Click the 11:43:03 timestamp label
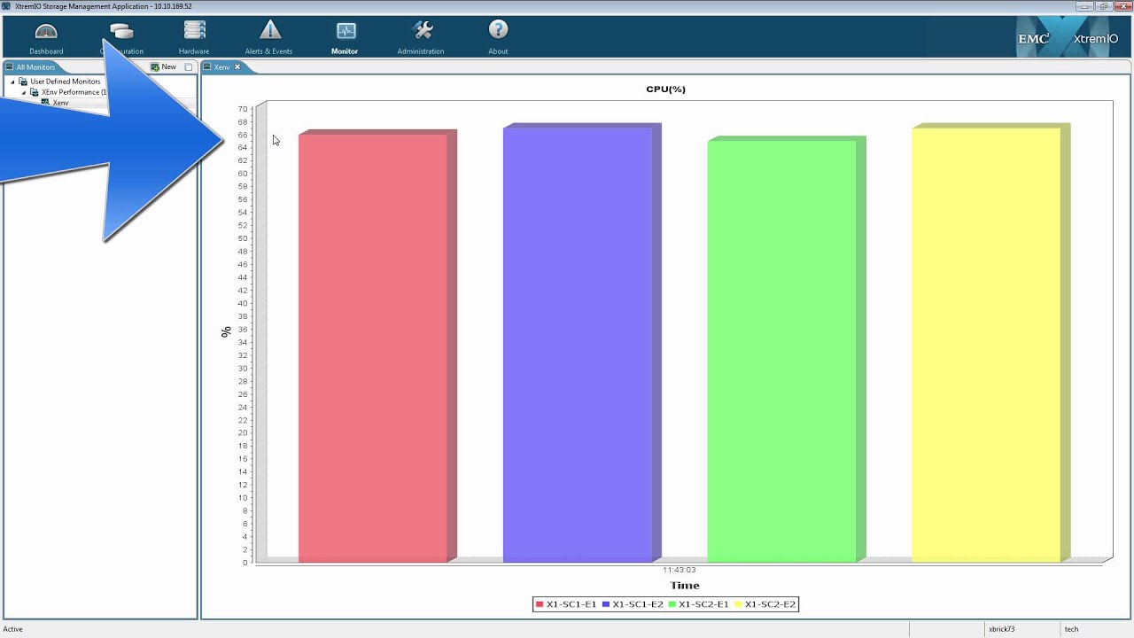Image resolution: width=1134 pixels, height=638 pixels. 679,570
